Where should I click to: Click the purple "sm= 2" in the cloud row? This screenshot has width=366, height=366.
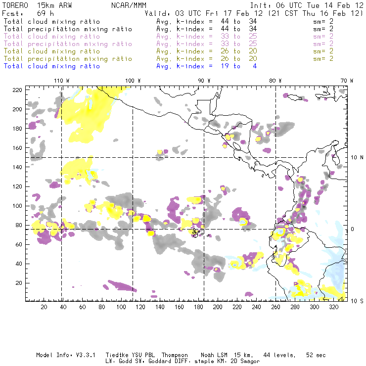pos(323,37)
